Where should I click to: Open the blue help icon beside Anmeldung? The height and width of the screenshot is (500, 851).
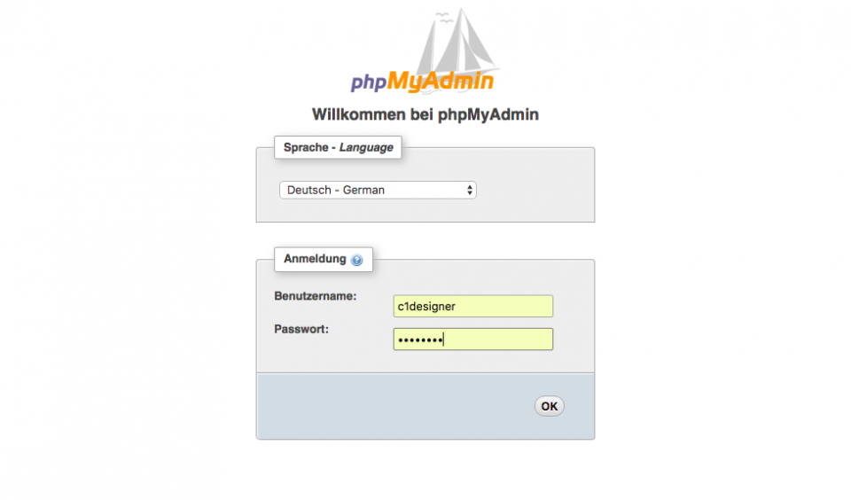click(x=356, y=260)
